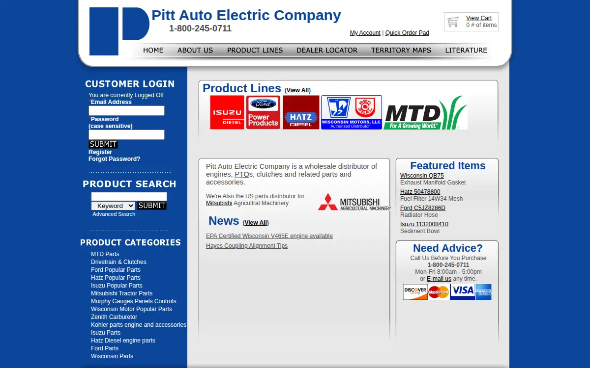Open Murphy Gauges Panels Controls category

(134, 301)
